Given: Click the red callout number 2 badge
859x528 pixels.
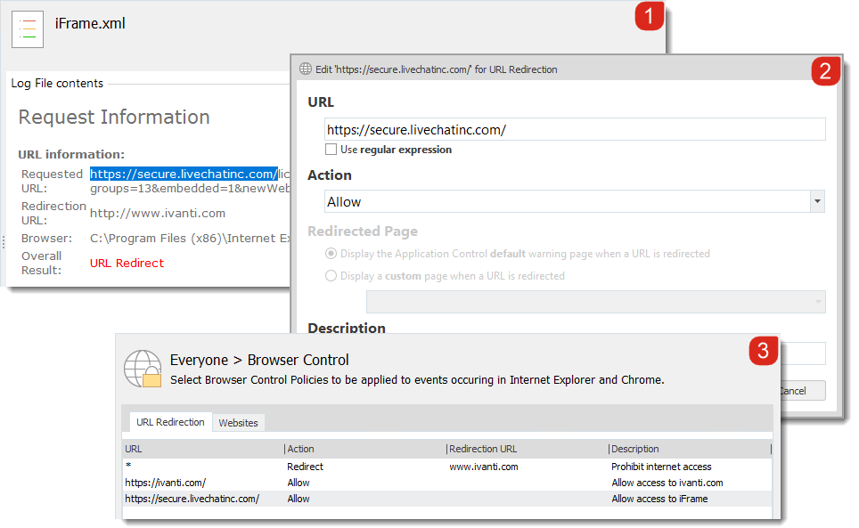Looking at the screenshot, I should [x=824, y=72].
